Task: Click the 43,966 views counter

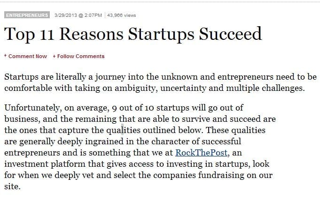Action: pos(121,15)
